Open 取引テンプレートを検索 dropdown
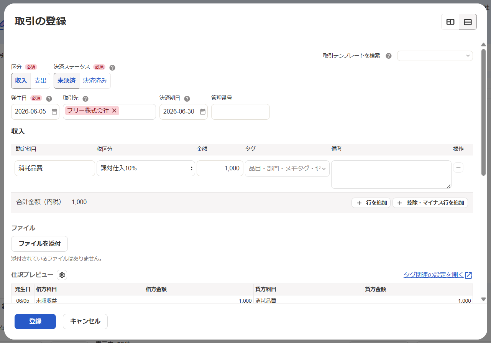The width and height of the screenshot is (491, 343). click(x=435, y=56)
